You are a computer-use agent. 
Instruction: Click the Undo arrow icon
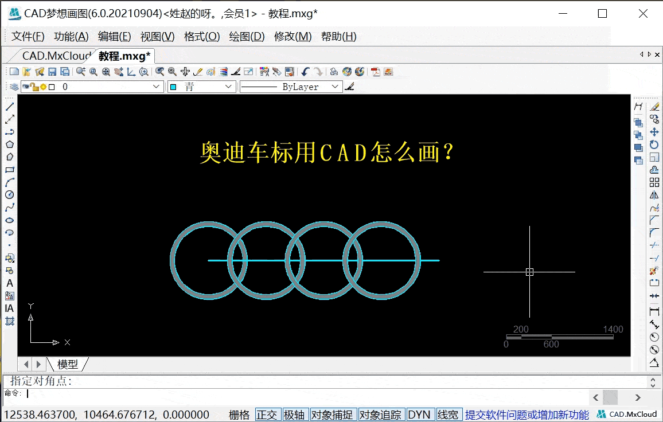[305, 72]
